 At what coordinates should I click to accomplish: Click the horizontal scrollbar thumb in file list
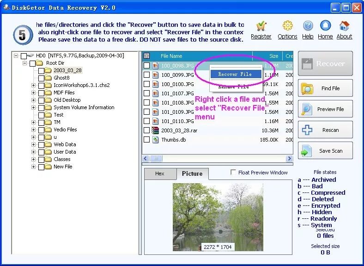pyautogui.click(x=156, y=159)
